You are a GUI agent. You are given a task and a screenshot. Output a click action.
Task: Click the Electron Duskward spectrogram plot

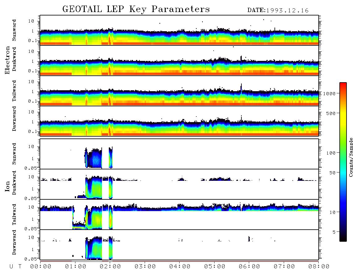click(x=179, y=60)
